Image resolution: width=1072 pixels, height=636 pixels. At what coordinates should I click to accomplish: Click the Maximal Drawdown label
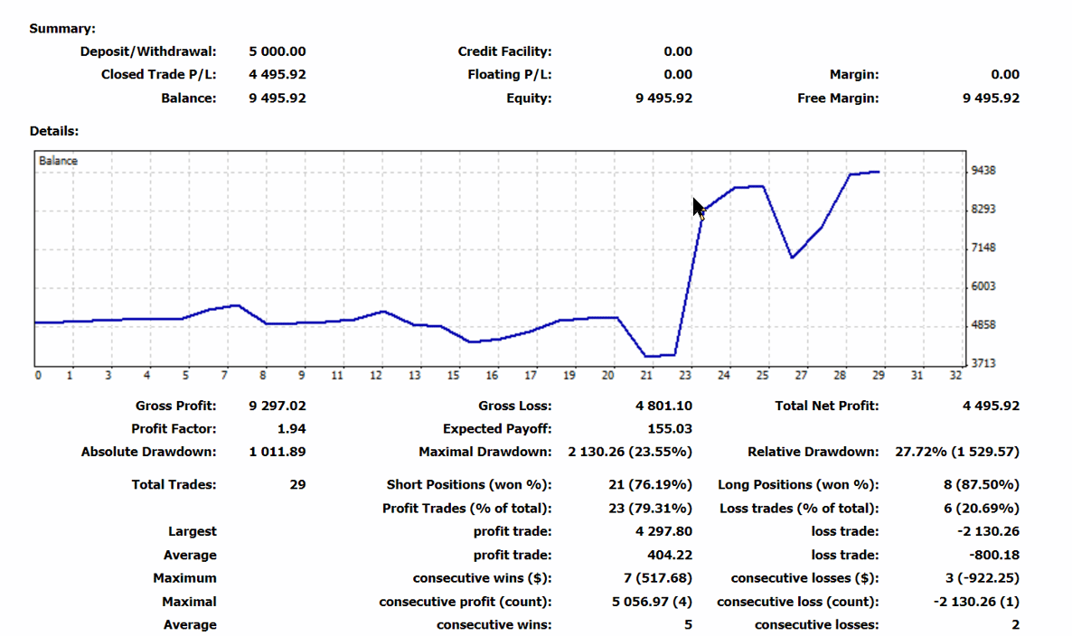click(x=484, y=452)
